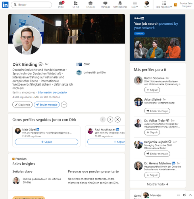Open the more actions ellipsis button
This screenshot has height=199, width=194.
pos(64,105)
